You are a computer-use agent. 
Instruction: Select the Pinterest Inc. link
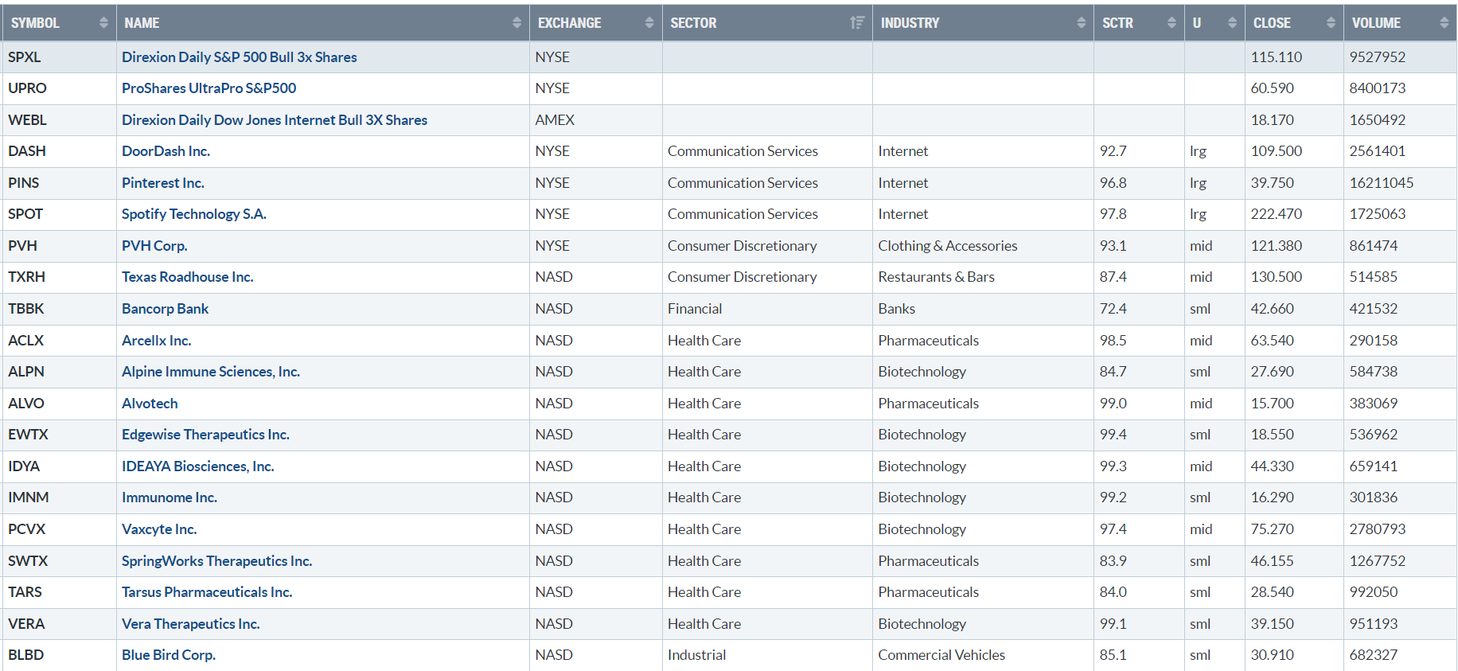pos(162,183)
